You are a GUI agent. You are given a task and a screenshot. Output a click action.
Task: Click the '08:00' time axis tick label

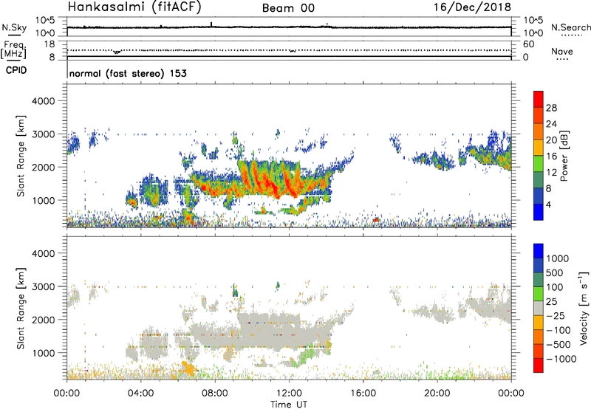point(215,393)
